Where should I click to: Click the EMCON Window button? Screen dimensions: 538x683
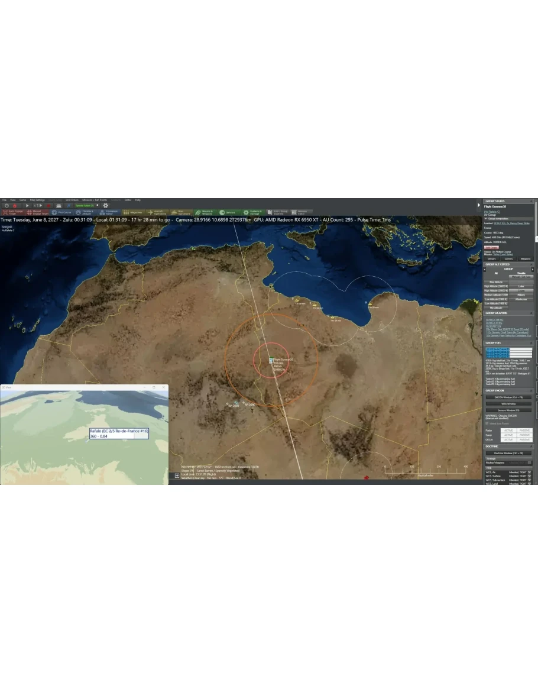click(508, 397)
